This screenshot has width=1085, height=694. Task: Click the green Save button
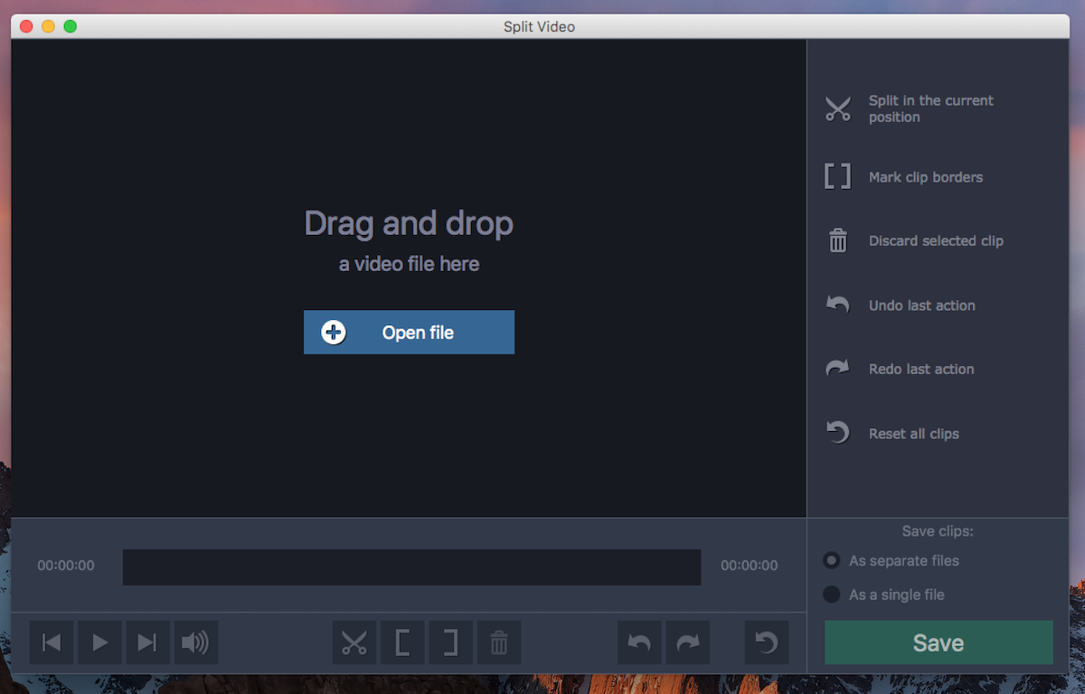click(938, 642)
